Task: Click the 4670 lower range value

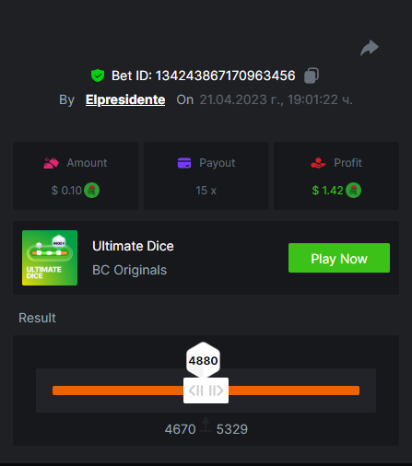Action: pos(180,429)
